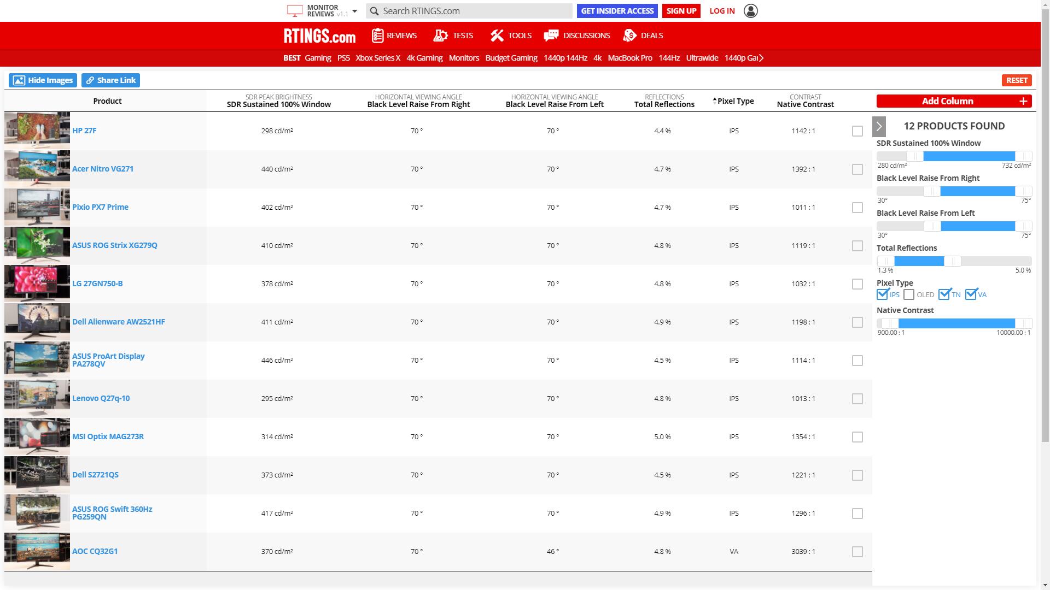Click the Black Level Raise From Right left handle
Viewport: 1050px width, 590px height.
932,191
